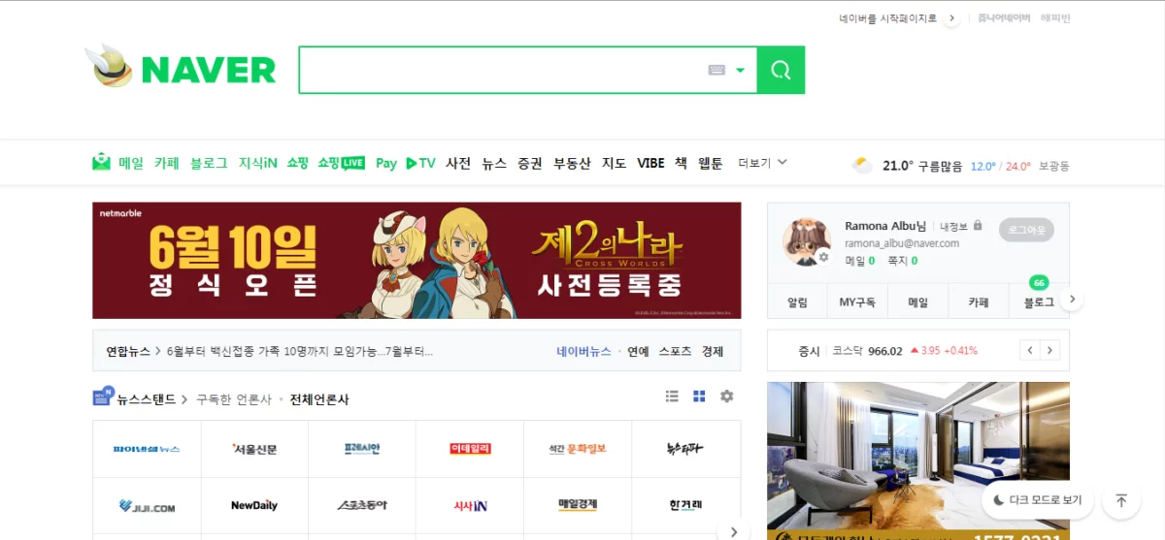Select the 카페 tab in profile panel
This screenshot has width=1165, height=540.
(979, 302)
